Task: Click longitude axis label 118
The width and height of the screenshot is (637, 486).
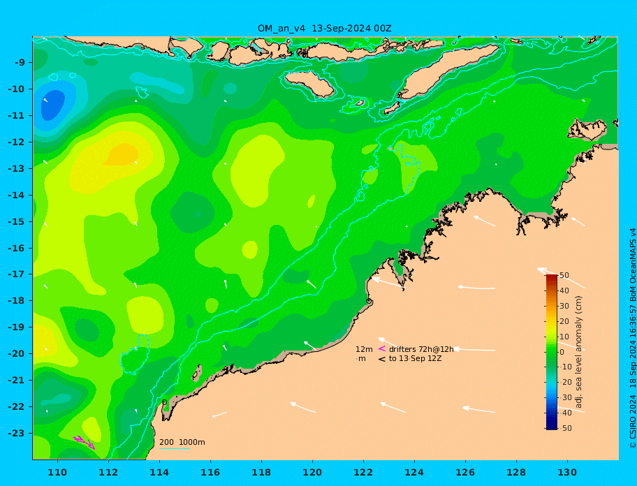Action: click(261, 472)
